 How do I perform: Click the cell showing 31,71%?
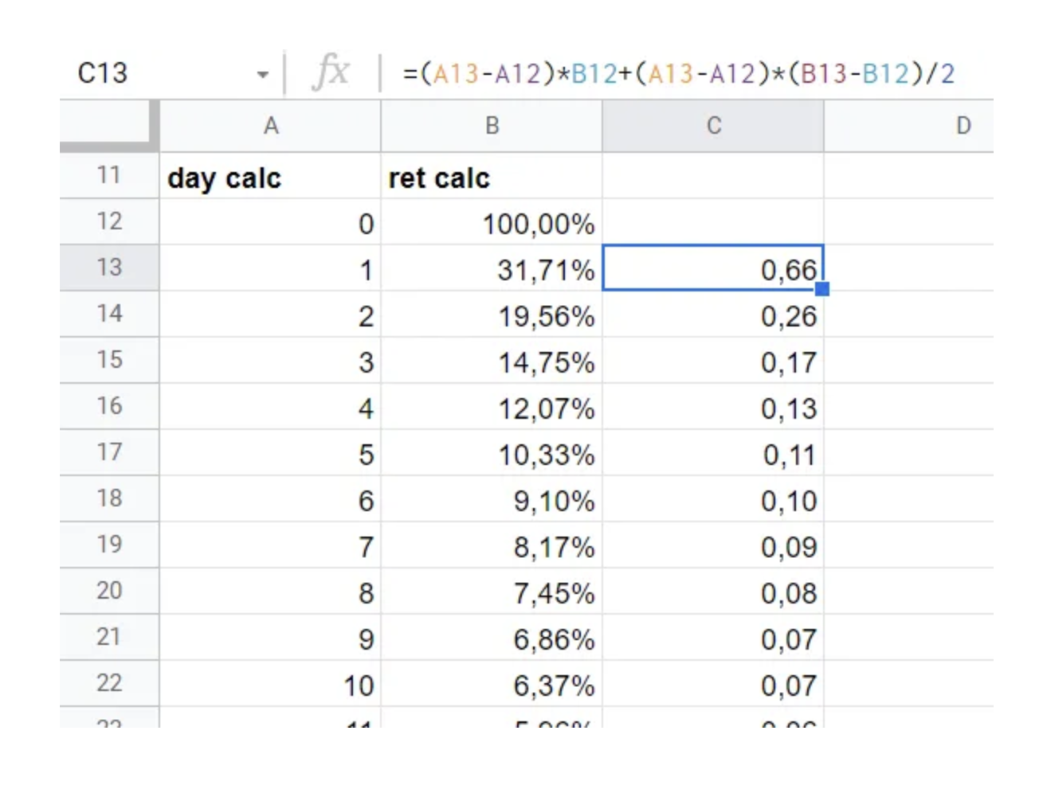coord(492,269)
